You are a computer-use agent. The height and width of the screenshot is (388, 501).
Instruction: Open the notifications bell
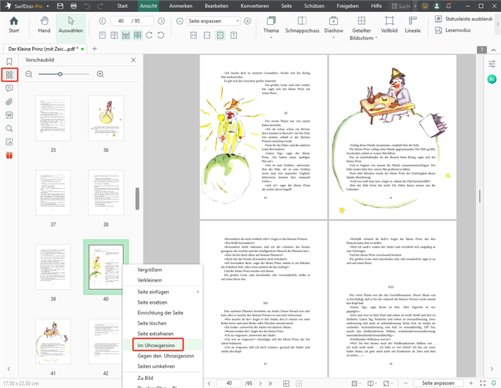point(449,6)
